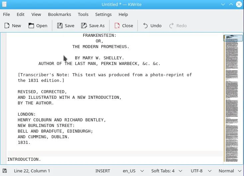Click the Close document icon

coord(117,26)
